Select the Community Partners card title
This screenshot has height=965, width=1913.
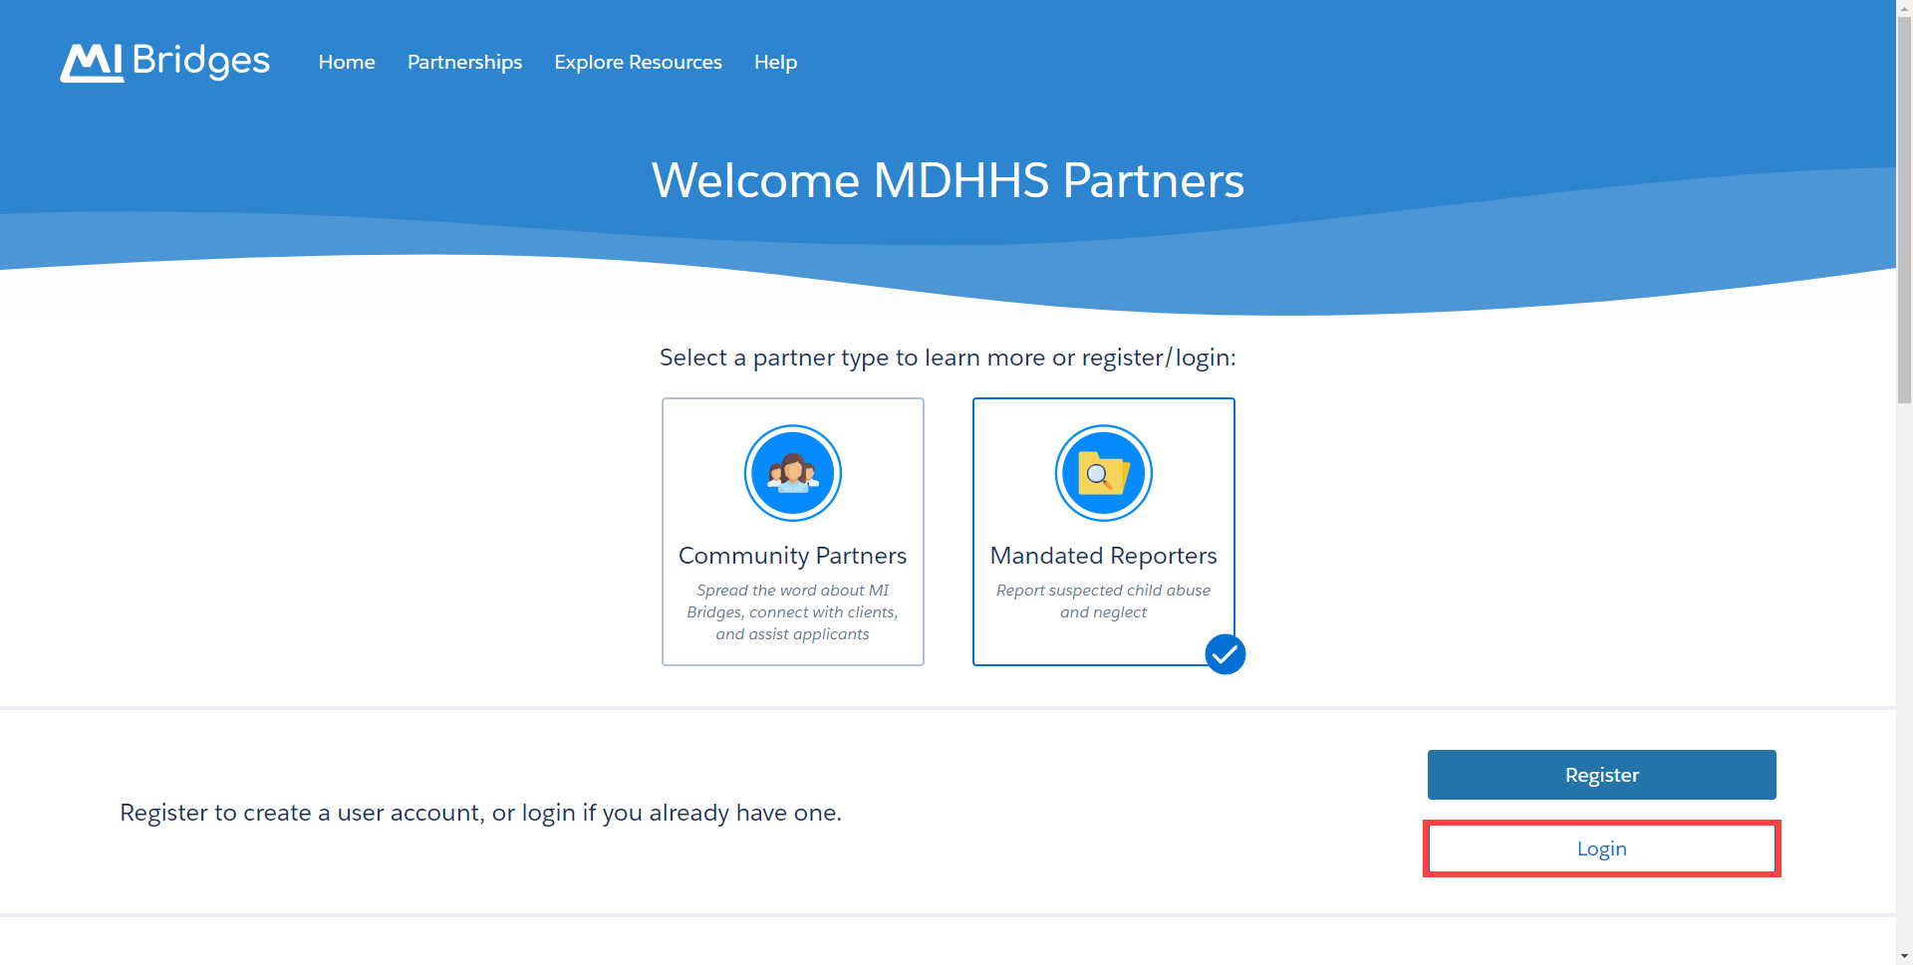(792, 556)
